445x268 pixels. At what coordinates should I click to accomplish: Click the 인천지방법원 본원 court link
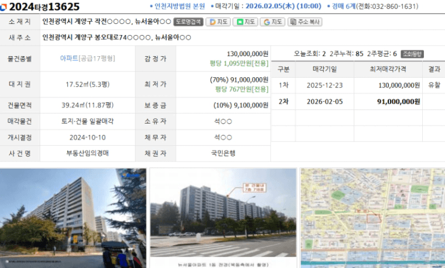[179, 6]
